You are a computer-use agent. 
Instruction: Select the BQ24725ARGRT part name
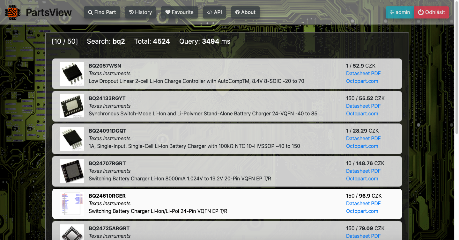pyautogui.click(x=109, y=228)
